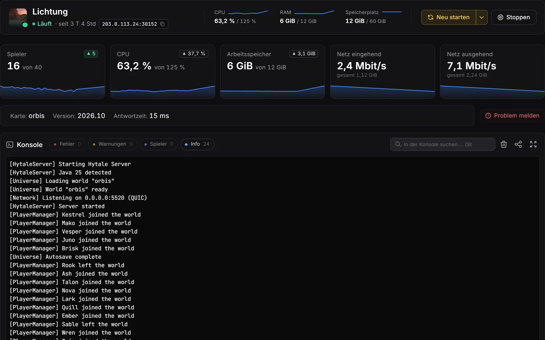Click the header RAM usage stat

[x=307, y=17]
